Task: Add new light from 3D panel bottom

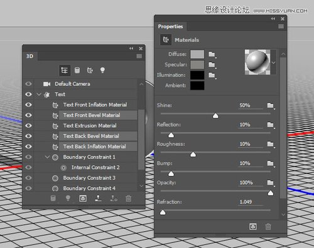Action: 68,198
